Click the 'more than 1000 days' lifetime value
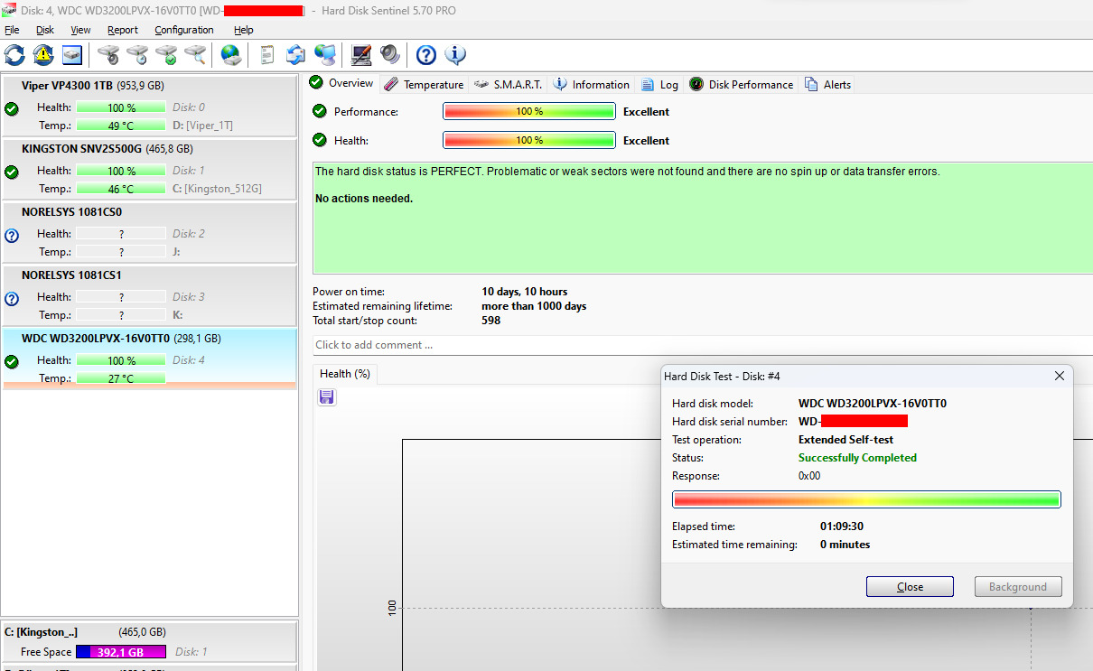1093x671 pixels. pyautogui.click(x=534, y=306)
